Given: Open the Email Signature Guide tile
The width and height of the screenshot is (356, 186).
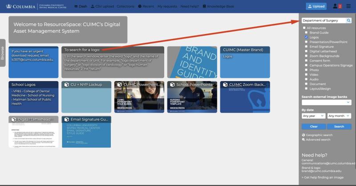Looking at the screenshot, I should [86, 132].
